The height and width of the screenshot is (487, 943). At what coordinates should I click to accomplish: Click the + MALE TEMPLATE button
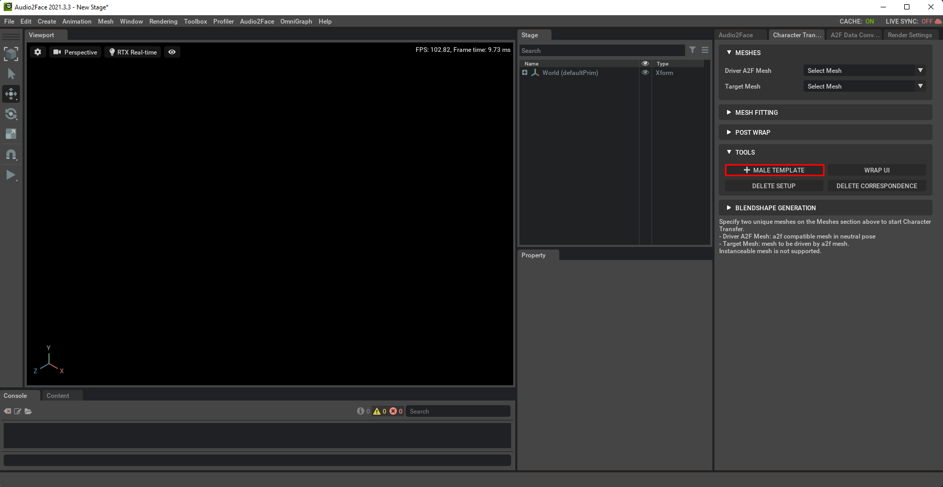click(774, 170)
